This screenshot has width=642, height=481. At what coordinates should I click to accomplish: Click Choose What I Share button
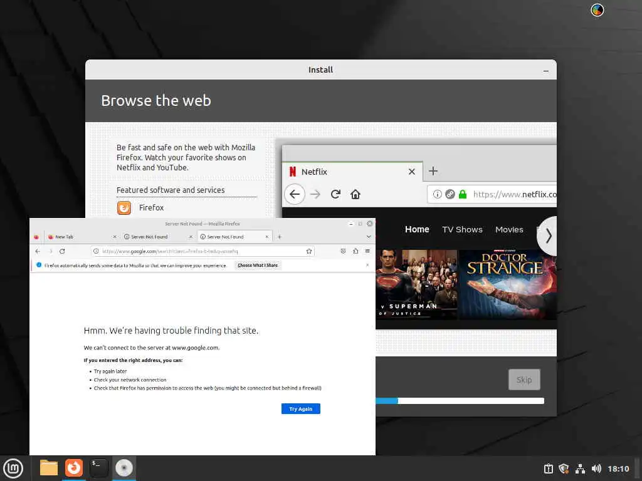click(258, 266)
